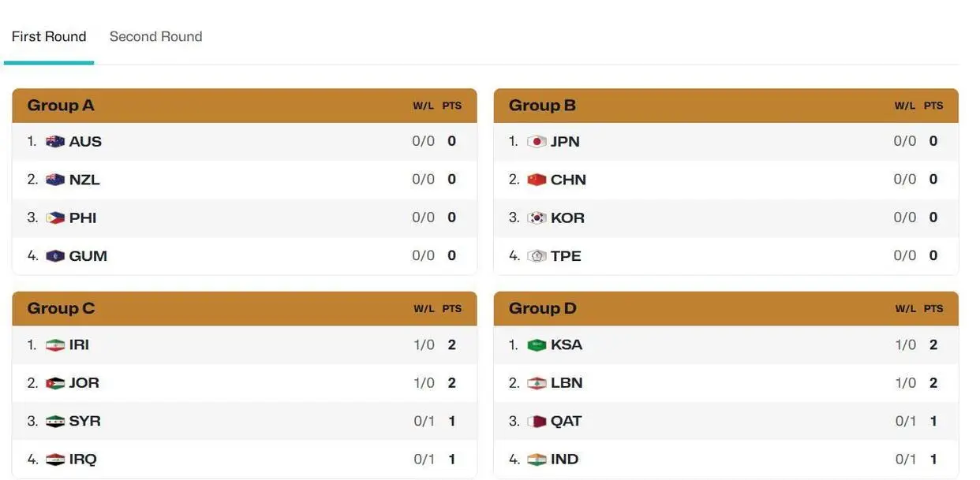980x480 pixels.
Task: Click the Group D header title
Action: 543,308
